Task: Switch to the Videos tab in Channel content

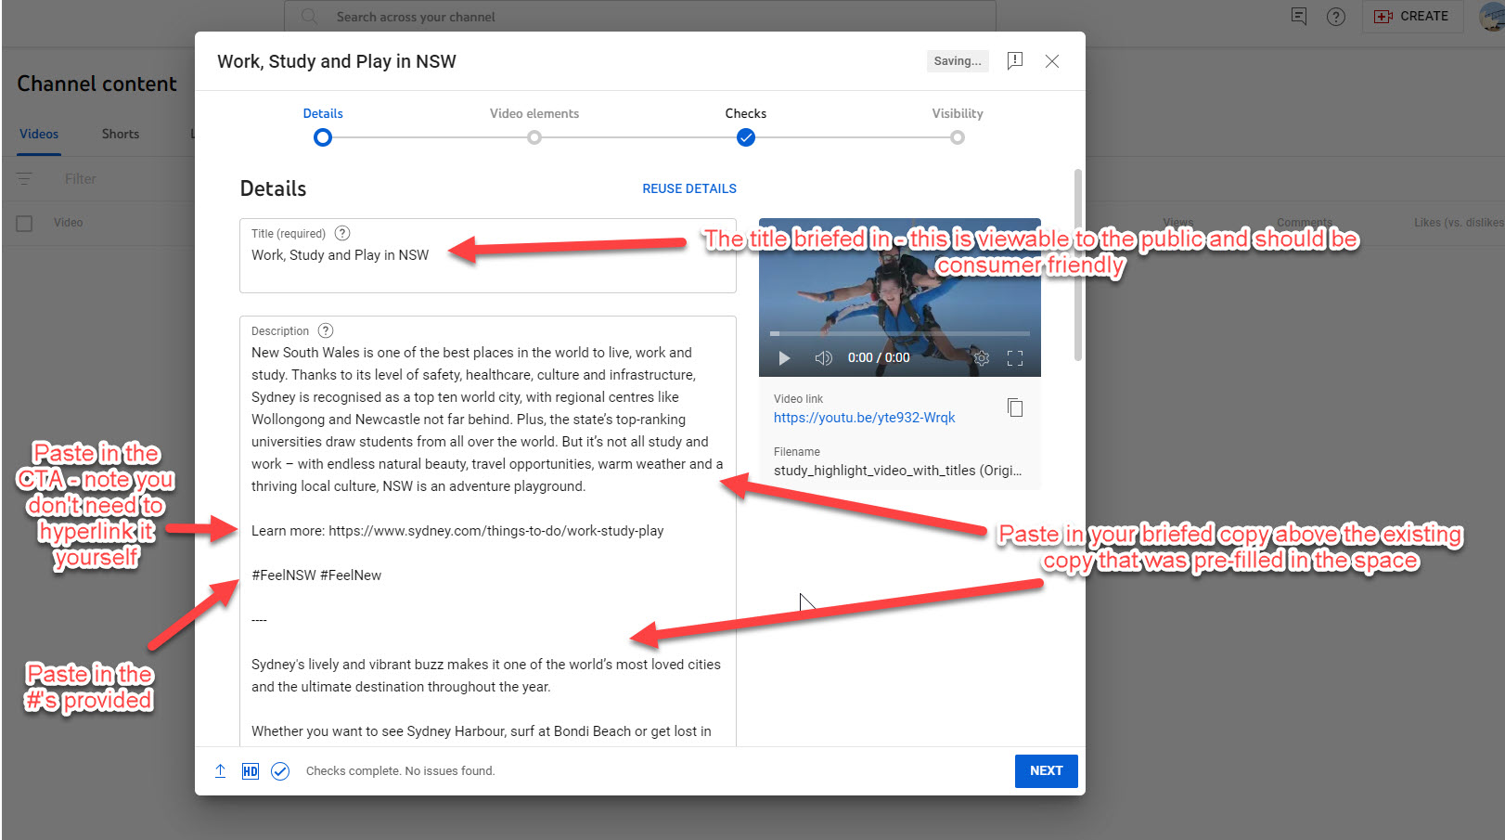Action: (39, 134)
